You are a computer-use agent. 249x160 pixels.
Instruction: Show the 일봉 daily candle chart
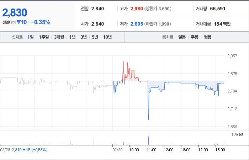(x=182, y=37)
